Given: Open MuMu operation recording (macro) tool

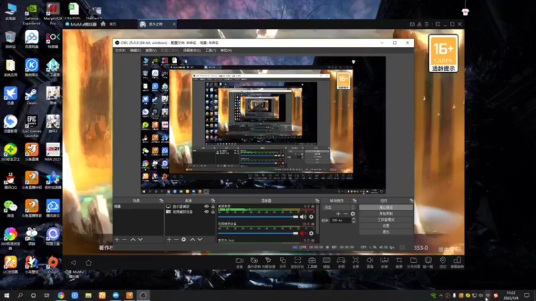Looking at the screenshot, I should coord(254,262).
